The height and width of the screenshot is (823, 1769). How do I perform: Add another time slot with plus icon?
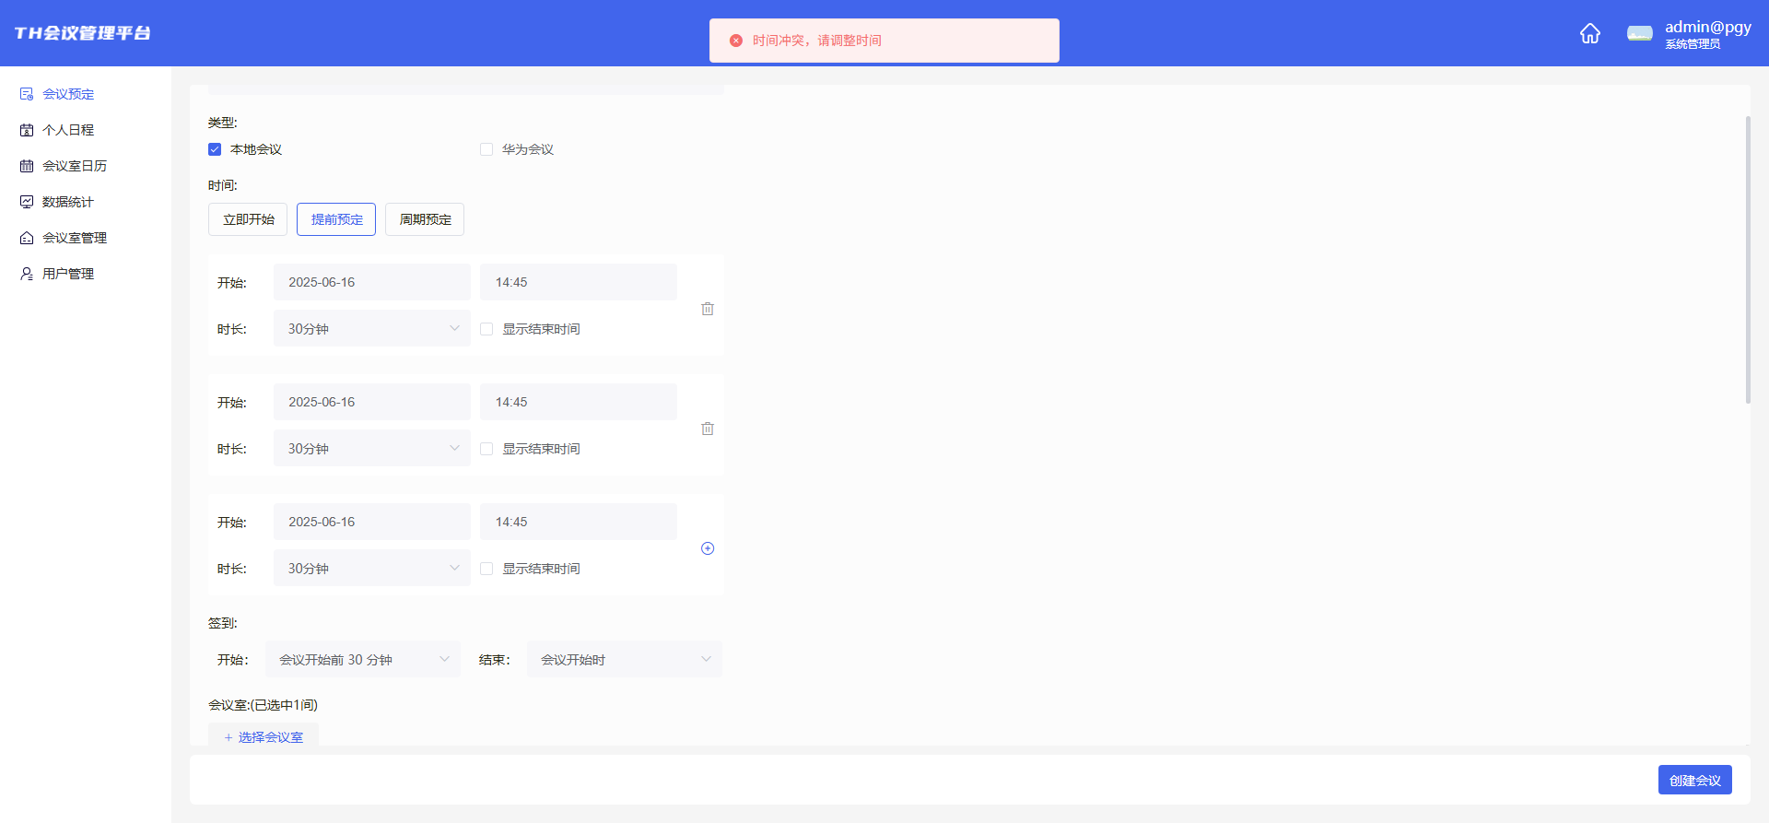pos(708,548)
